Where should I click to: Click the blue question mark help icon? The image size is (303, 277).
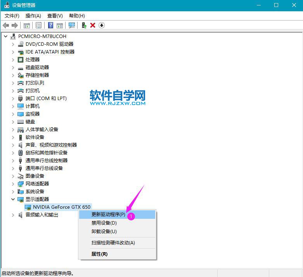point(50,25)
